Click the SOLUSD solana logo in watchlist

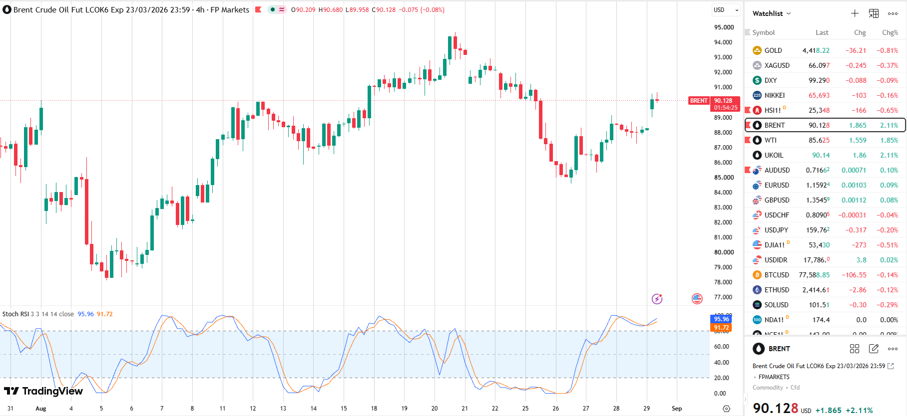(x=757, y=305)
